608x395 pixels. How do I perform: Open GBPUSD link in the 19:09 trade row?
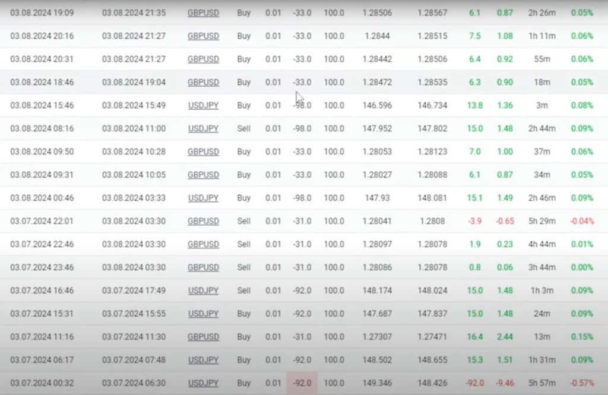tap(203, 12)
